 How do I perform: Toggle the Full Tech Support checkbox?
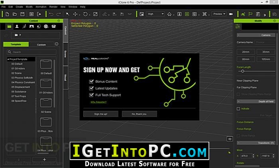(91, 95)
